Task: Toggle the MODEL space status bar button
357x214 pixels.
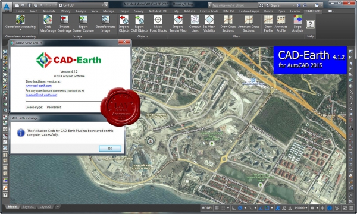Action: point(206,208)
